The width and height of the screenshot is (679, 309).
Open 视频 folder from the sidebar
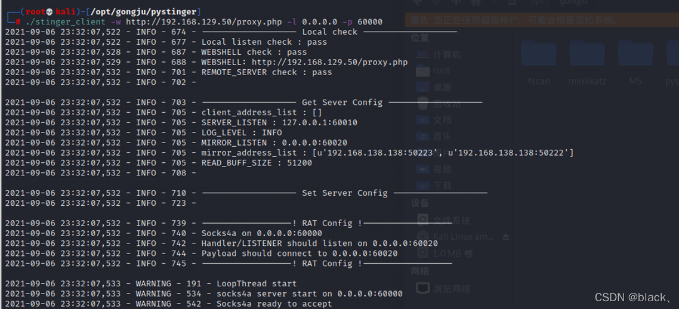click(433, 169)
